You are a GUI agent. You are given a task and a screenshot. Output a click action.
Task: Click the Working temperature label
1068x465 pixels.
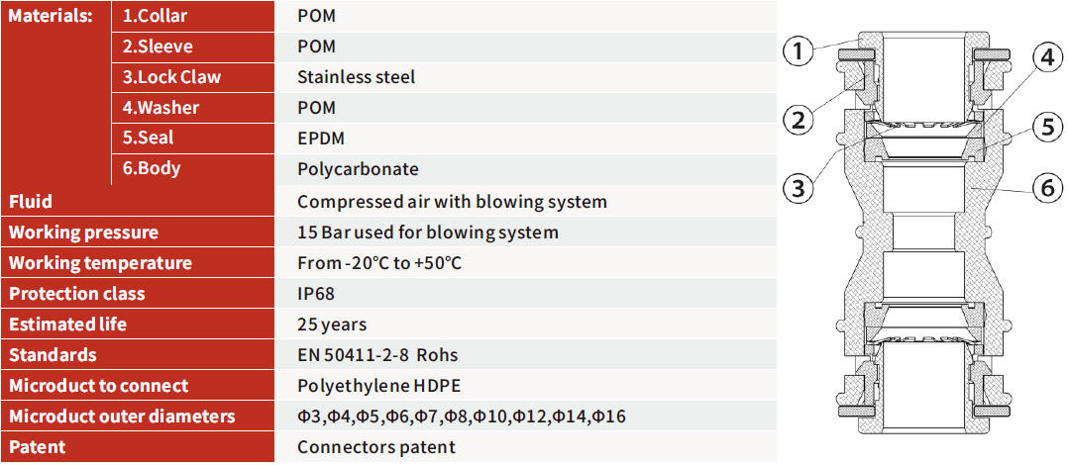pyautogui.click(x=100, y=263)
